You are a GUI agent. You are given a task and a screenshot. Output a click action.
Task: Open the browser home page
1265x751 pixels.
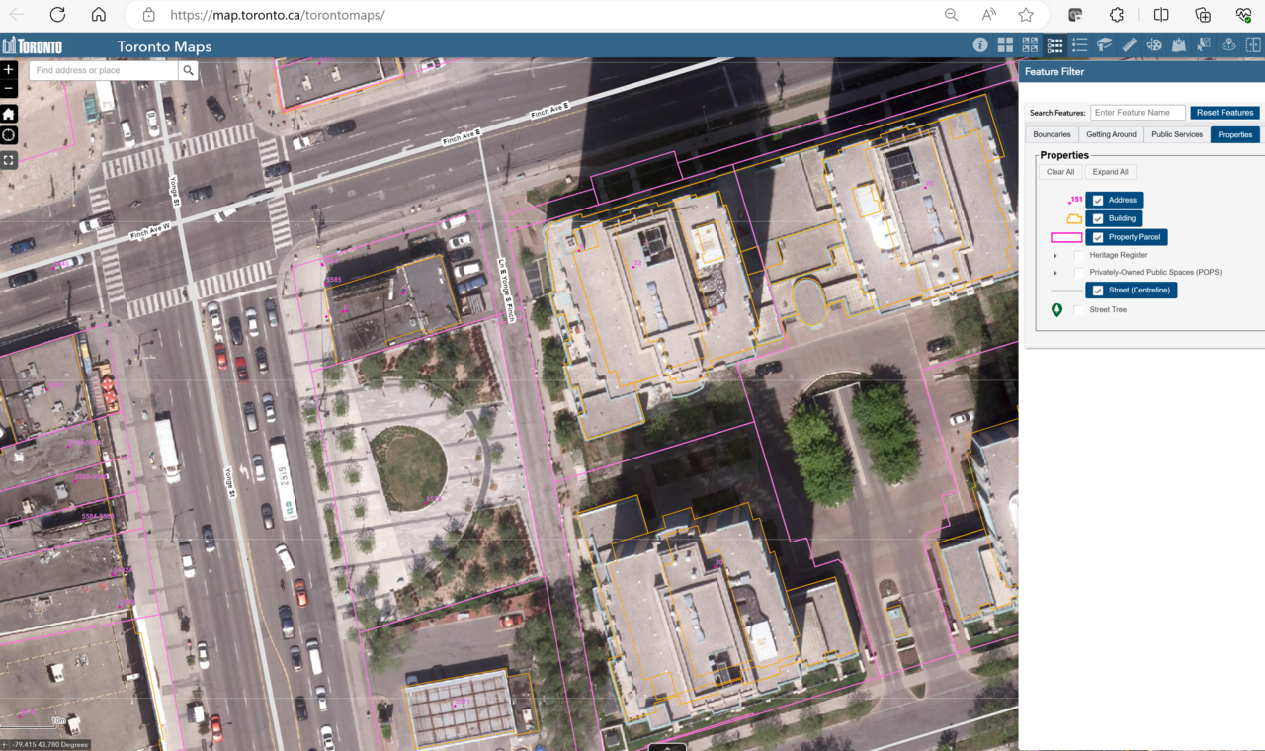point(98,15)
